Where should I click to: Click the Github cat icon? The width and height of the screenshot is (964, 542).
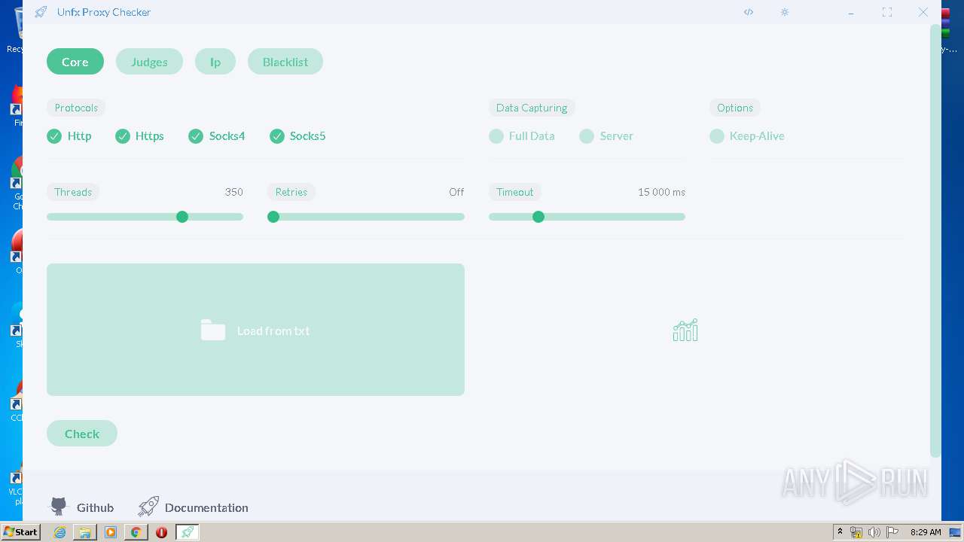(59, 507)
